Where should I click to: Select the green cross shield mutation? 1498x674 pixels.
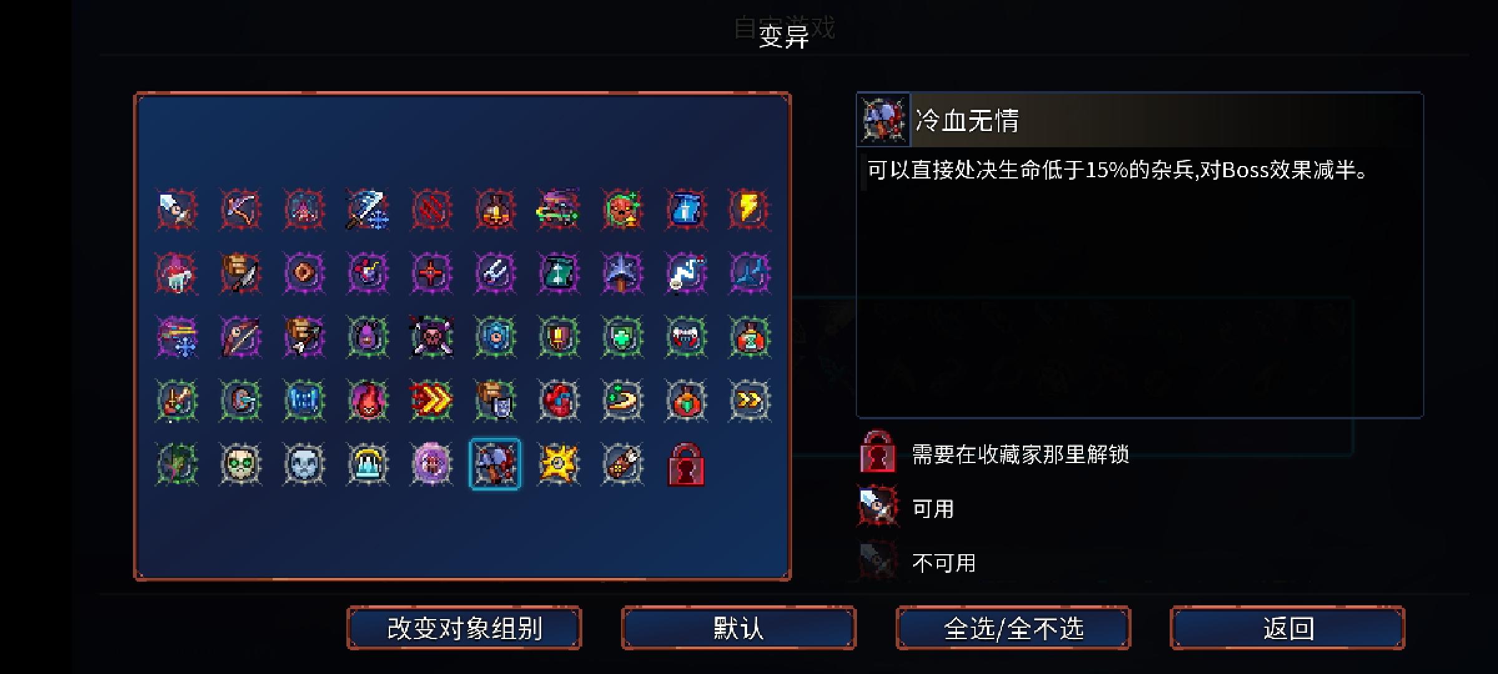[x=622, y=336]
